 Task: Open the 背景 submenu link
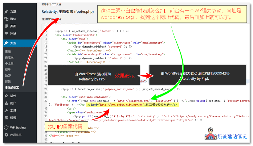pyautogui.click(x=8, y=81)
